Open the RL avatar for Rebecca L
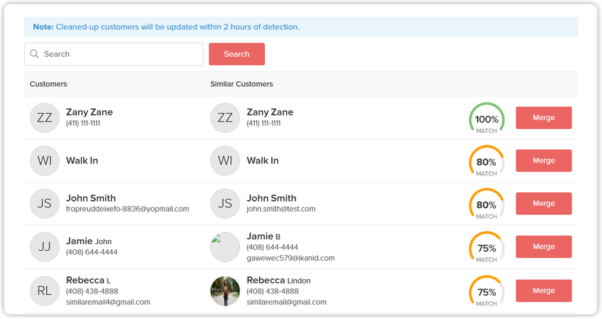The image size is (602, 319). pos(45,291)
